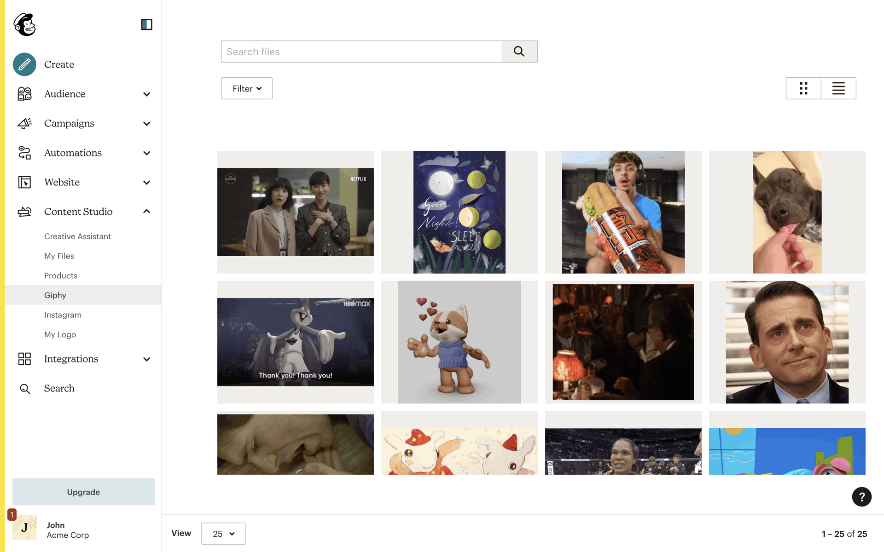The width and height of the screenshot is (884, 552).
Task: Select the teddy bear with hearts GIF
Action: click(459, 342)
